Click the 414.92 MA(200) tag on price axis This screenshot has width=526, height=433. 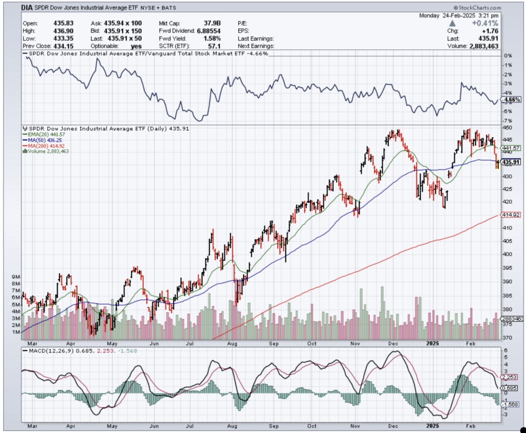[511, 214]
